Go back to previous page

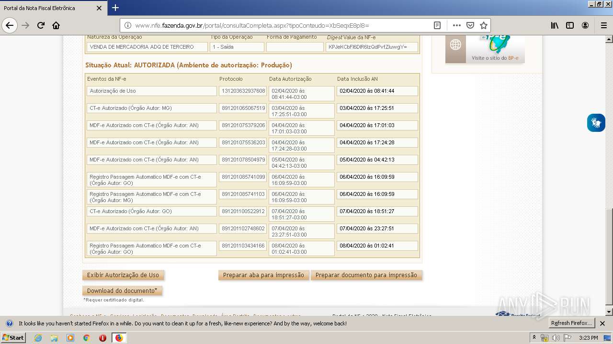(x=10, y=25)
